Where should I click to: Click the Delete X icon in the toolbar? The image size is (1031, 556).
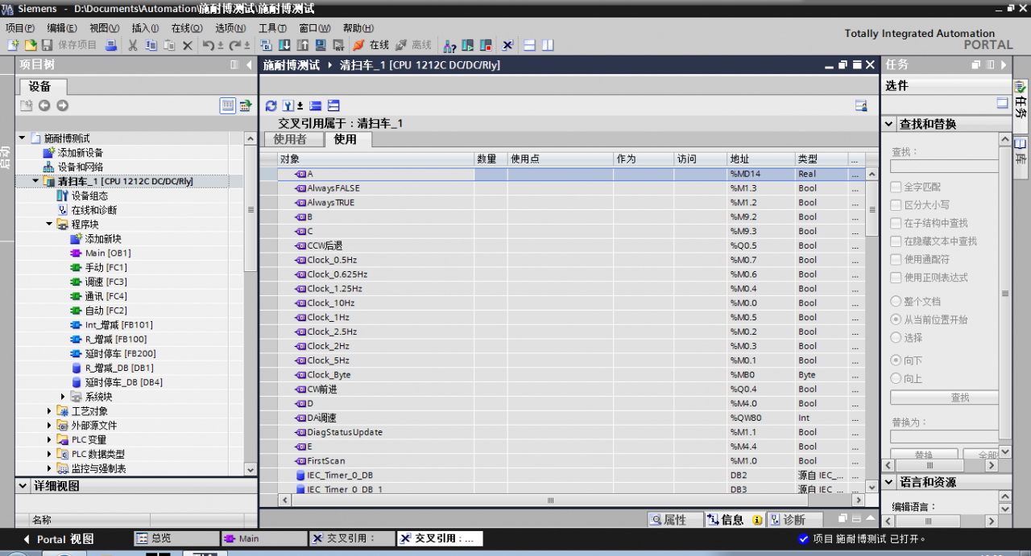188,45
